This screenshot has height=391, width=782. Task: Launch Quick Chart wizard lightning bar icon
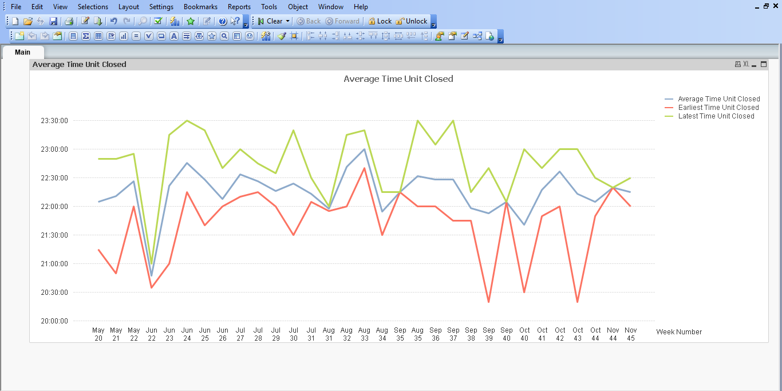(x=175, y=21)
